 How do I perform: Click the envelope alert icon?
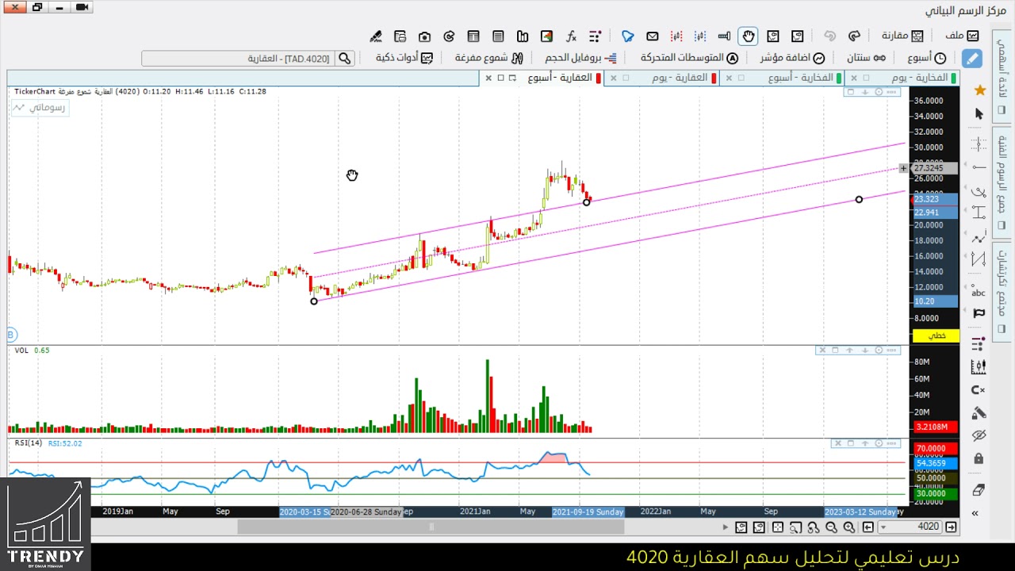tap(652, 36)
